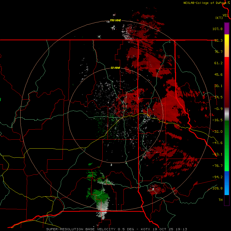Image resolution: width=231 pixels, height=231 pixels.
Task: Click the -47.6 velocity scale value
Action: pos(217,143)
